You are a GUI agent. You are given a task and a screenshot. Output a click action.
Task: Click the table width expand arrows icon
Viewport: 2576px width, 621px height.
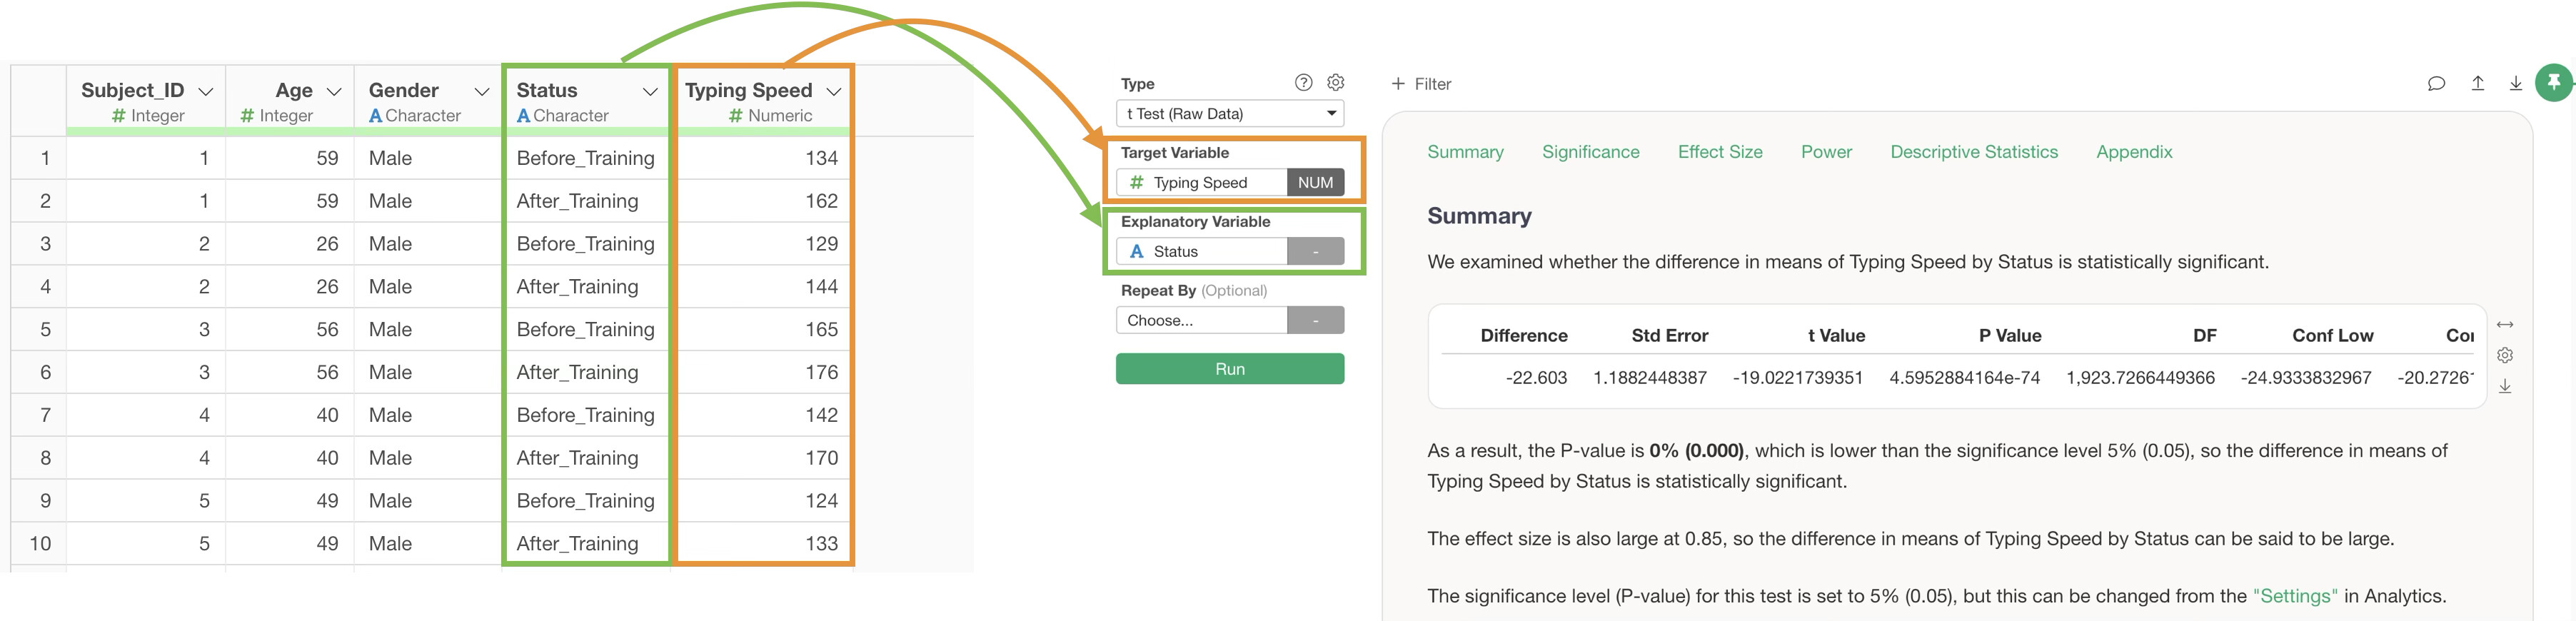click(2504, 325)
